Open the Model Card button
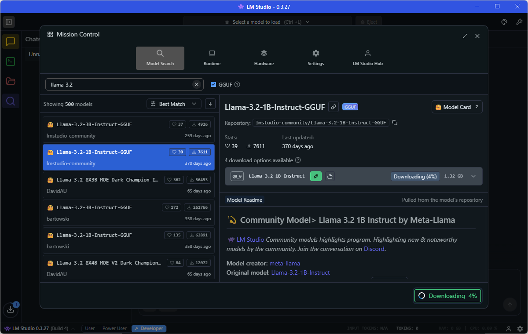Viewport: 528px width, 334px height. (457, 107)
